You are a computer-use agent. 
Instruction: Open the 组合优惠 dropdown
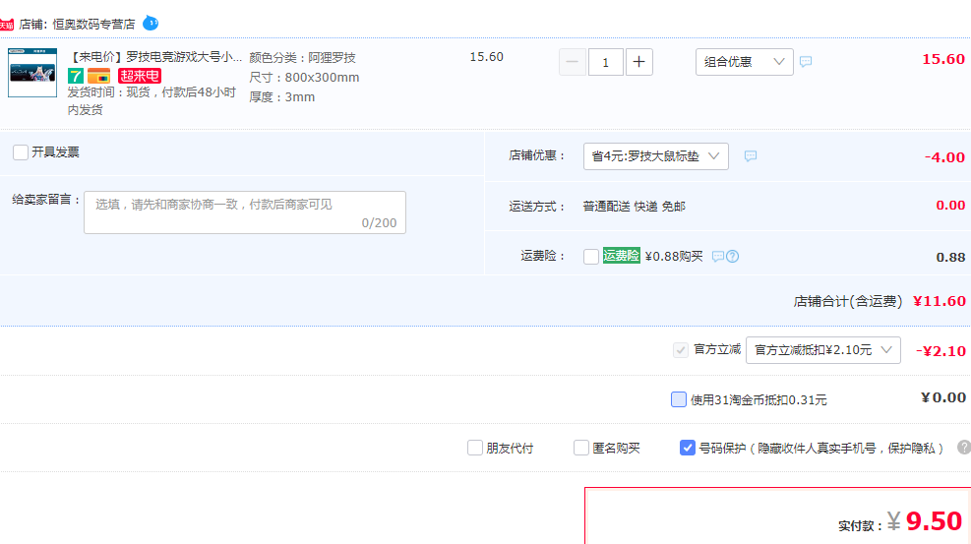(x=745, y=62)
